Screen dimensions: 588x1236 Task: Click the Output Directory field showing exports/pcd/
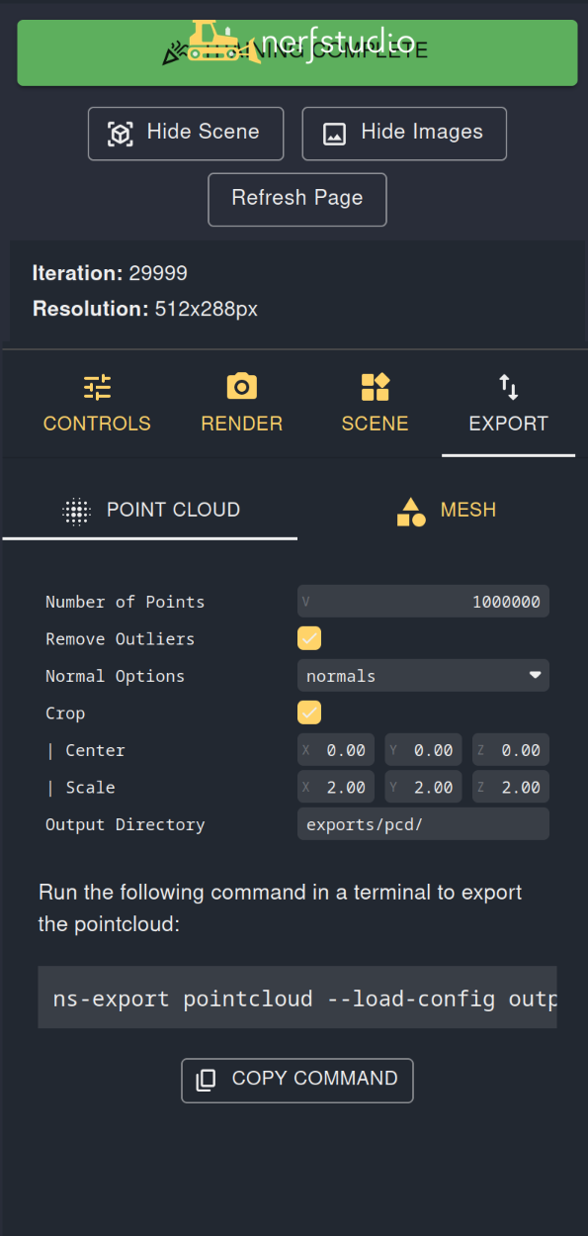click(423, 823)
